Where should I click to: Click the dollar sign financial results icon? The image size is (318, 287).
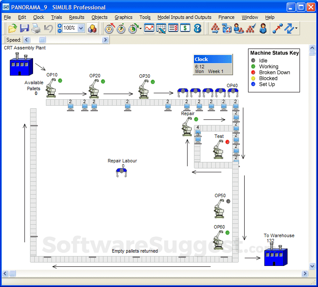185,29
